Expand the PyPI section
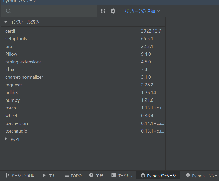The image size is (219, 181). pyautogui.click(x=6, y=139)
